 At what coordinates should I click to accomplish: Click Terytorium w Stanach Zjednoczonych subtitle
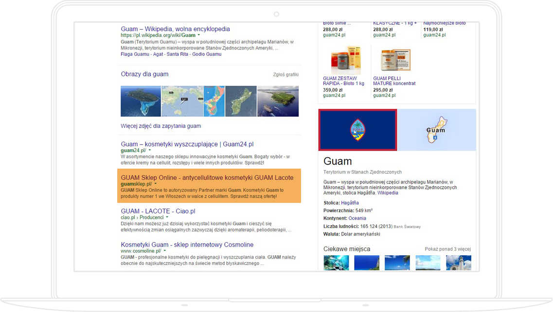click(362, 172)
